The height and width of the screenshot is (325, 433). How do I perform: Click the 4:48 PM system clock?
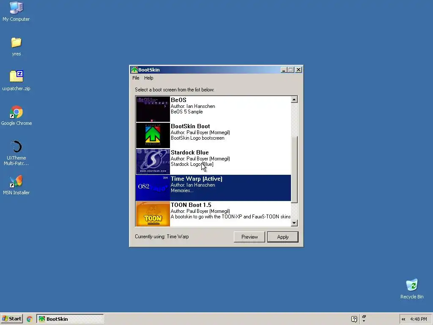(418, 319)
